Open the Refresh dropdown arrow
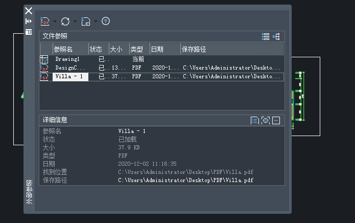The image size is (355, 223). click(76, 21)
